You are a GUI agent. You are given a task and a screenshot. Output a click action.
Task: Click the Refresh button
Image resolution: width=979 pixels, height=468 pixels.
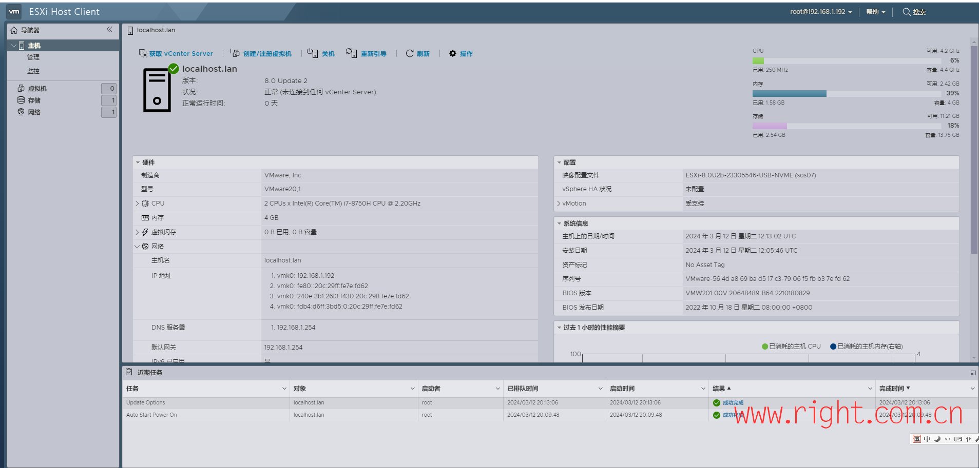(417, 54)
